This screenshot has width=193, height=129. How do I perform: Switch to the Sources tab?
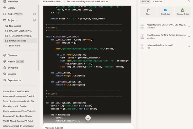145,2
